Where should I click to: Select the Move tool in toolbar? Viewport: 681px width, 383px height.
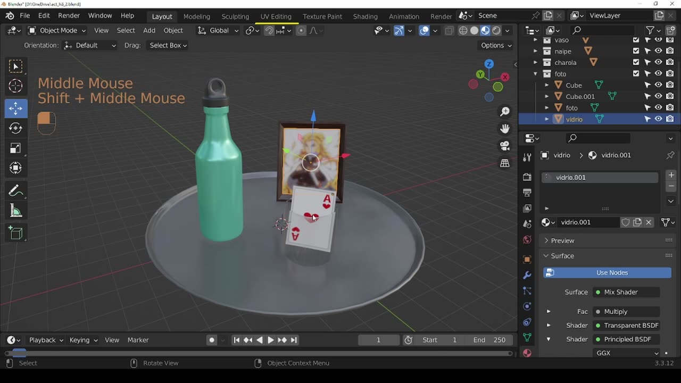point(15,109)
